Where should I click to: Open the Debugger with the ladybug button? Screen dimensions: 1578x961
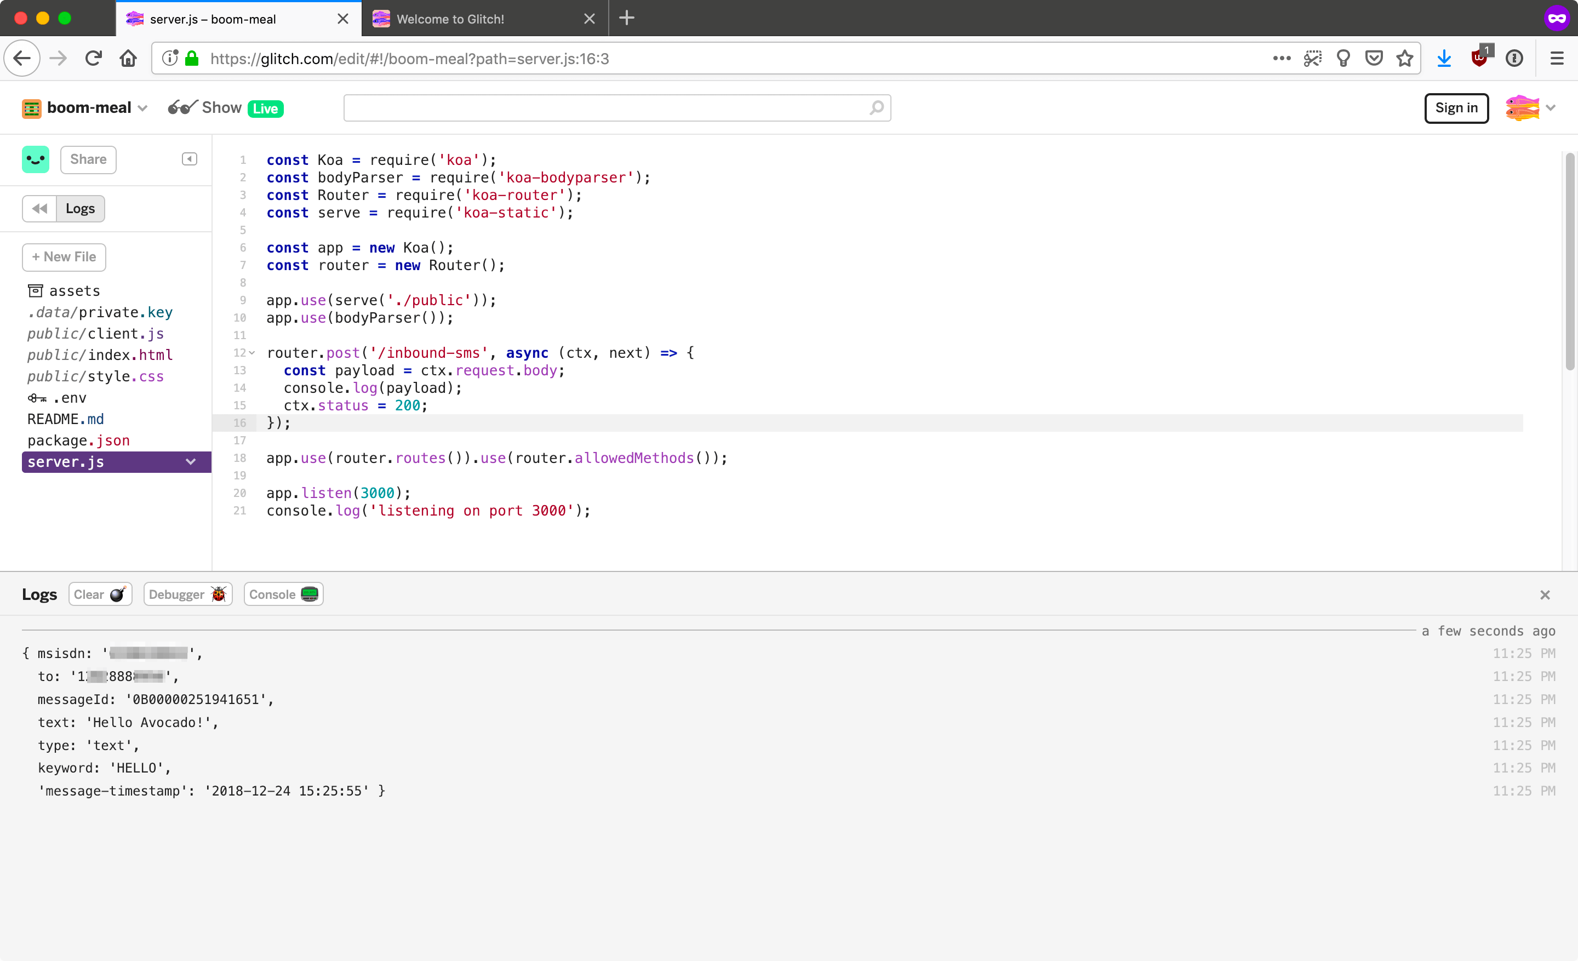(x=187, y=594)
